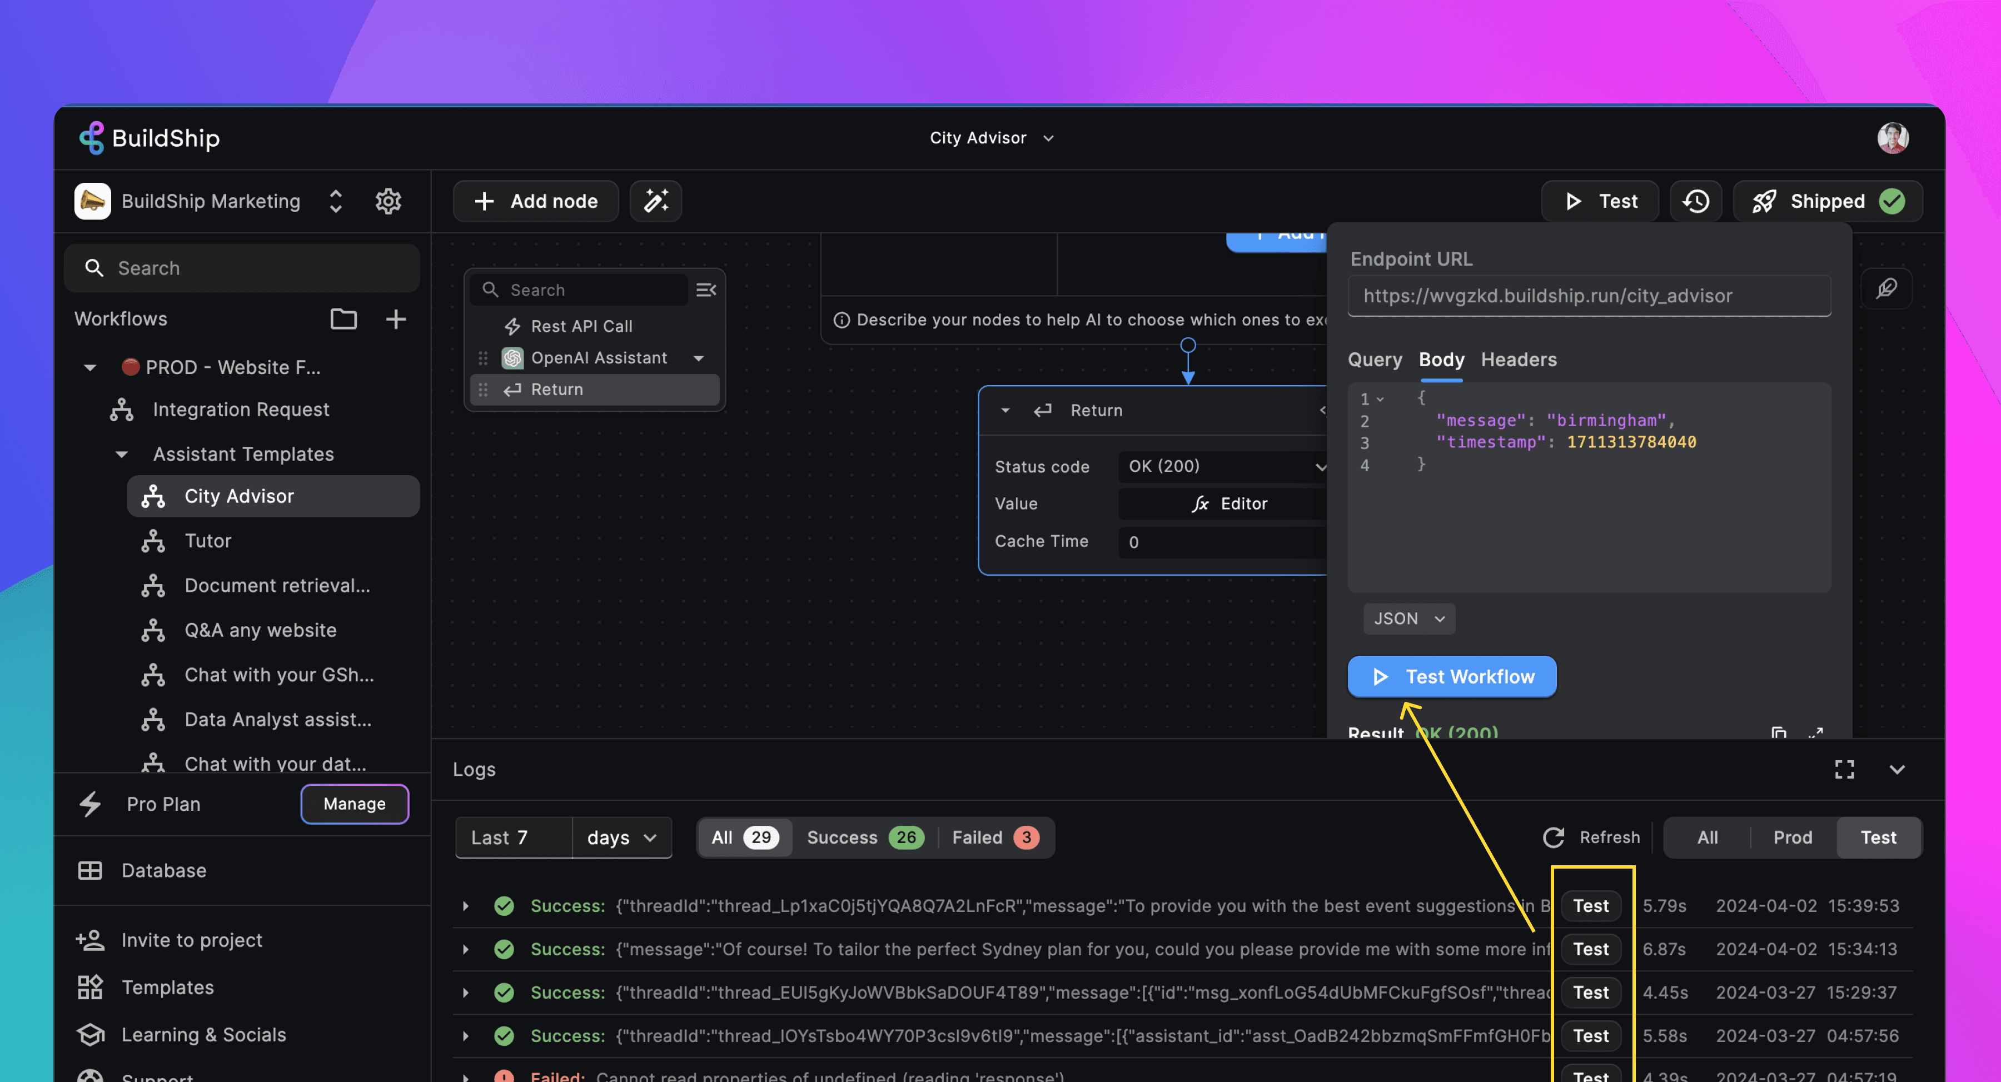Switch to the Headers tab
The height and width of the screenshot is (1082, 2001).
coord(1518,360)
